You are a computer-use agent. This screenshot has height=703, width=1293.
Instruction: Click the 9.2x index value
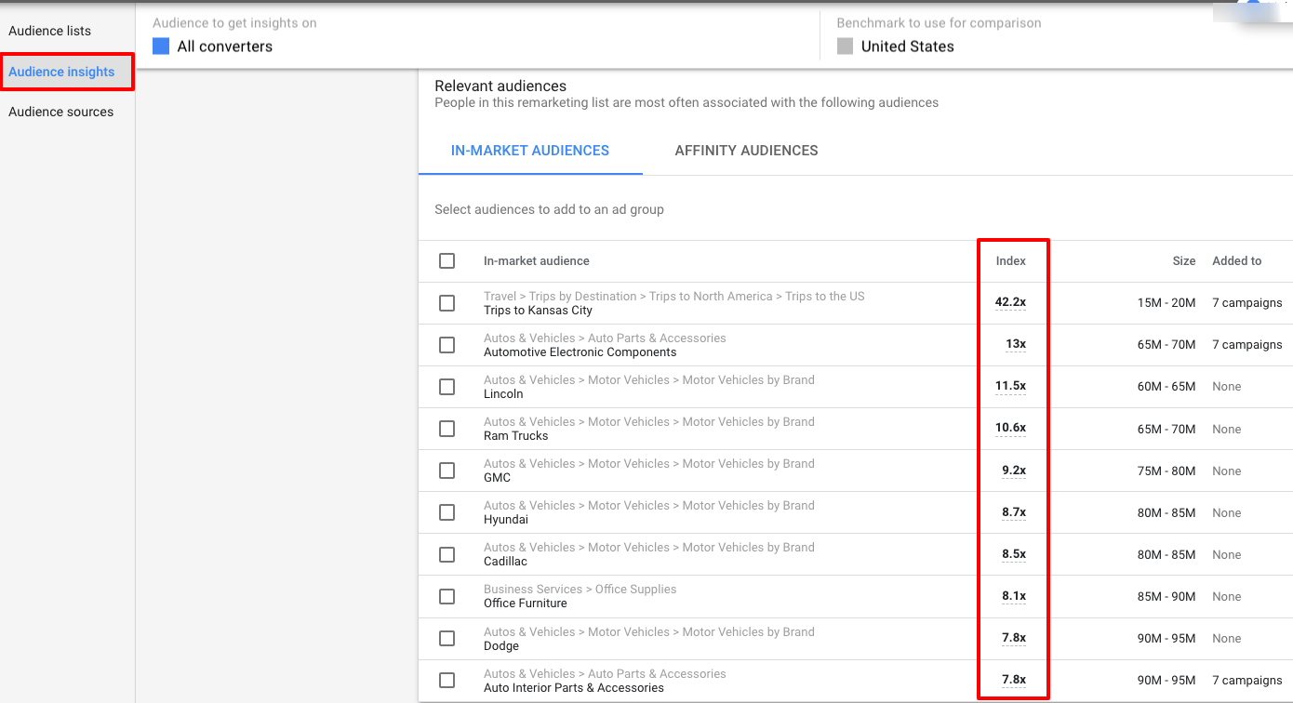tap(1014, 471)
